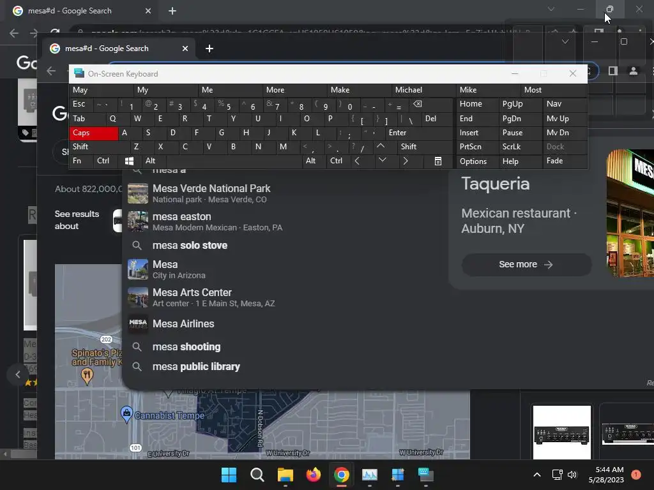This screenshot has height=490, width=654.
Task: Show hidden system tray icons
Action: [x=537, y=475]
